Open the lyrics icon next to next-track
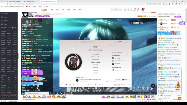The height and width of the screenshot is (105, 187). coord(103,84)
